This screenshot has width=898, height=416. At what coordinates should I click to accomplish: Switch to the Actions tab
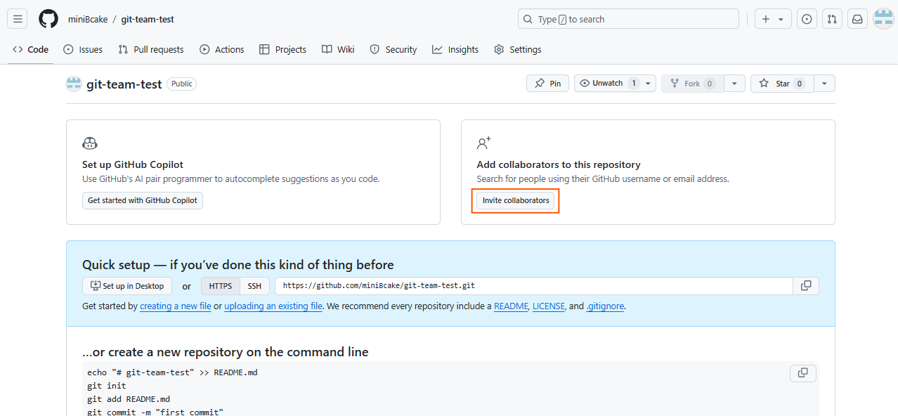pyautogui.click(x=222, y=49)
